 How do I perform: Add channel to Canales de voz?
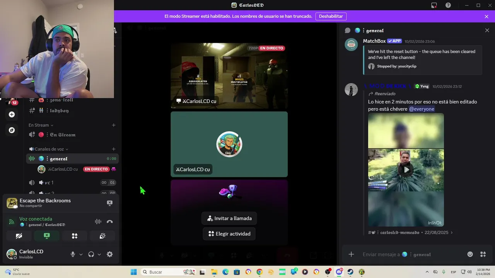coord(114,149)
